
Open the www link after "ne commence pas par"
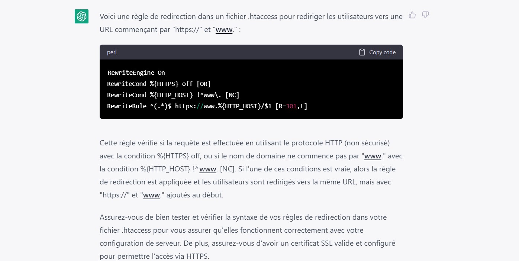click(x=373, y=156)
